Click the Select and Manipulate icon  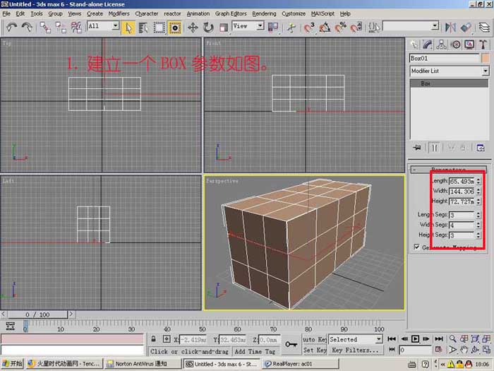291,28
